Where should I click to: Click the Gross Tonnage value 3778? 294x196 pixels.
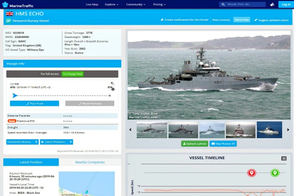pyautogui.click(x=89, y=33)
